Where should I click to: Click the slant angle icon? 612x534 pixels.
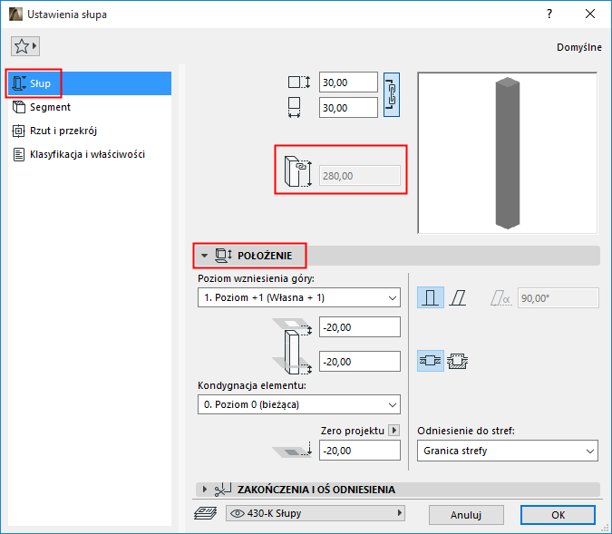point(500,298)
